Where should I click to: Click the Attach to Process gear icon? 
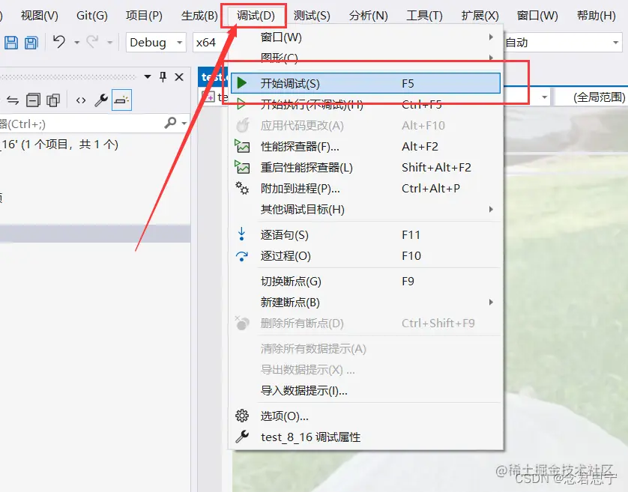[x=241, y=189]
